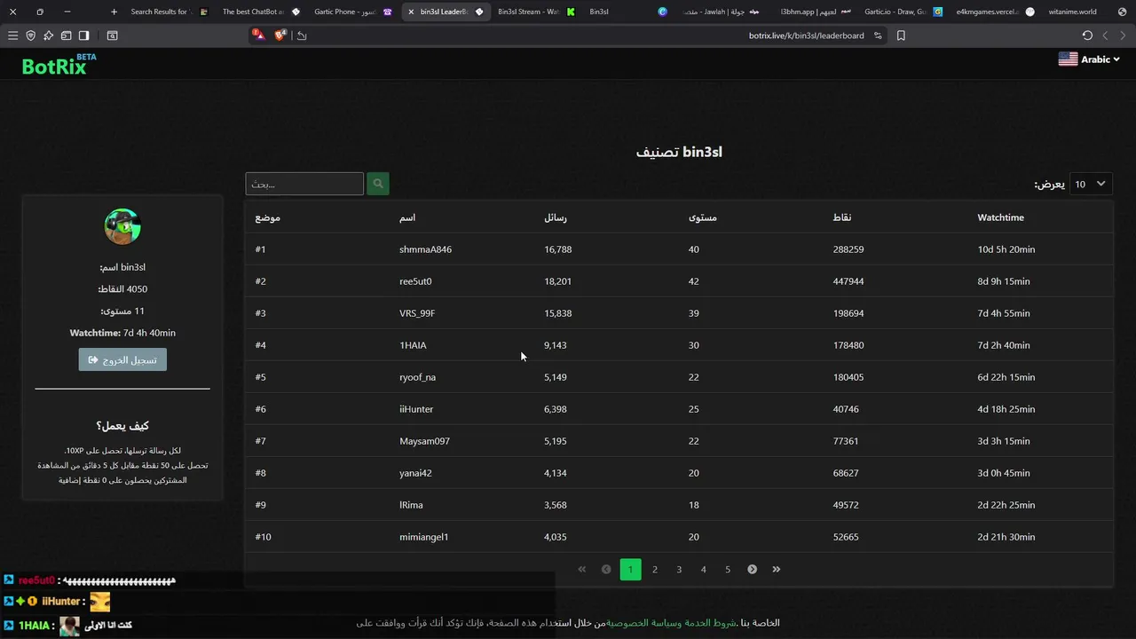Open the Brave Rewards triangle icon

(258, 35)
